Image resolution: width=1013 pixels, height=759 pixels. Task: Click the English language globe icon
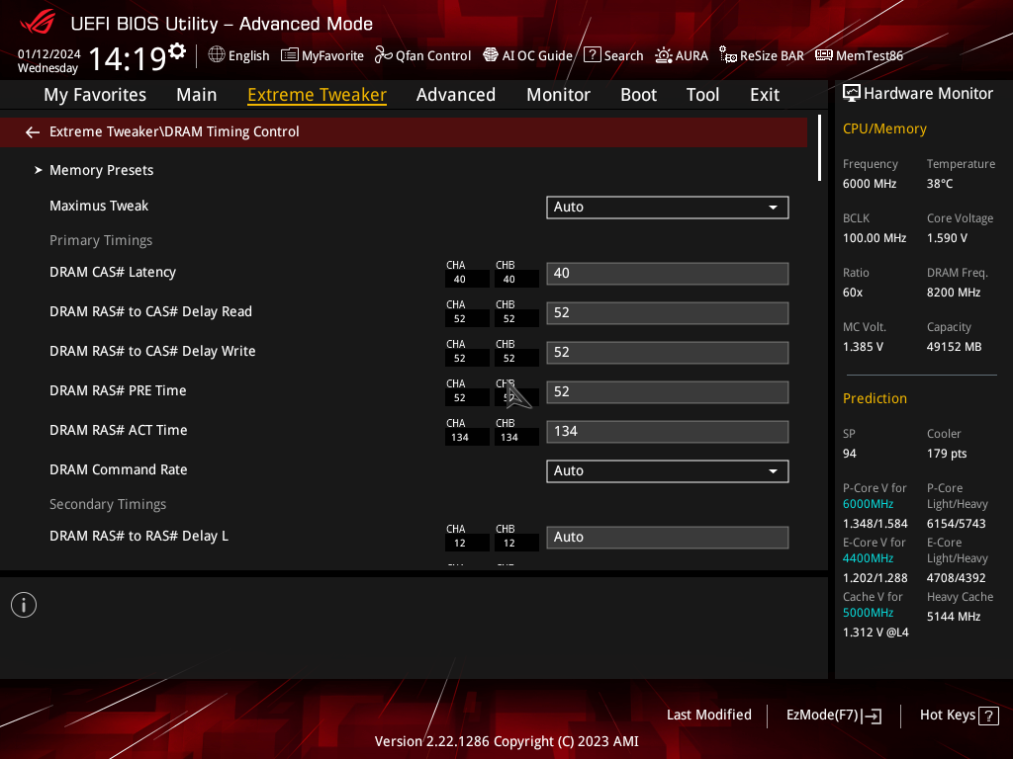point(217,55)
